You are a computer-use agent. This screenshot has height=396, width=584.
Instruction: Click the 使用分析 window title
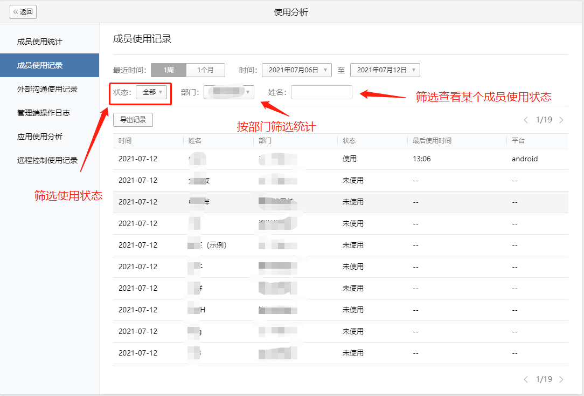tap(291, 12)
